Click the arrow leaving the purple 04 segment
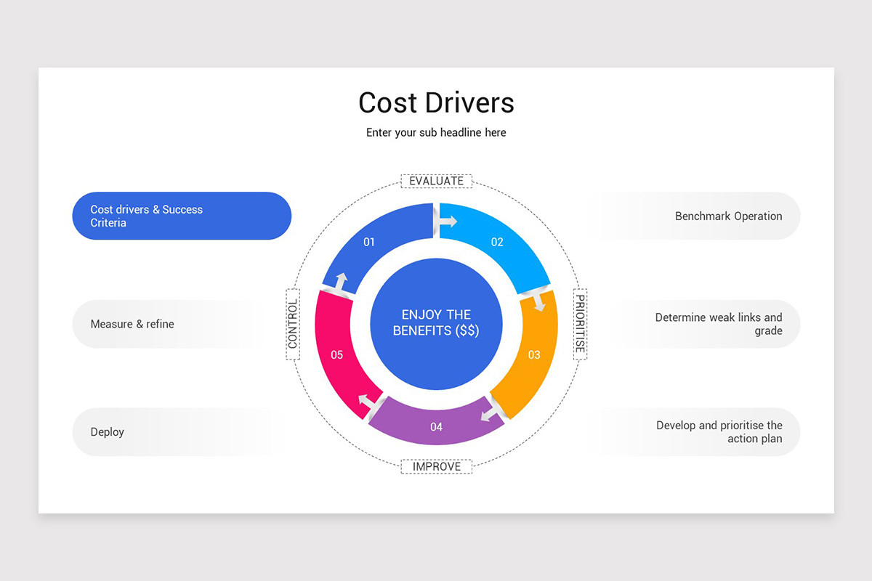The image size is (872, 581). point(363,401)
